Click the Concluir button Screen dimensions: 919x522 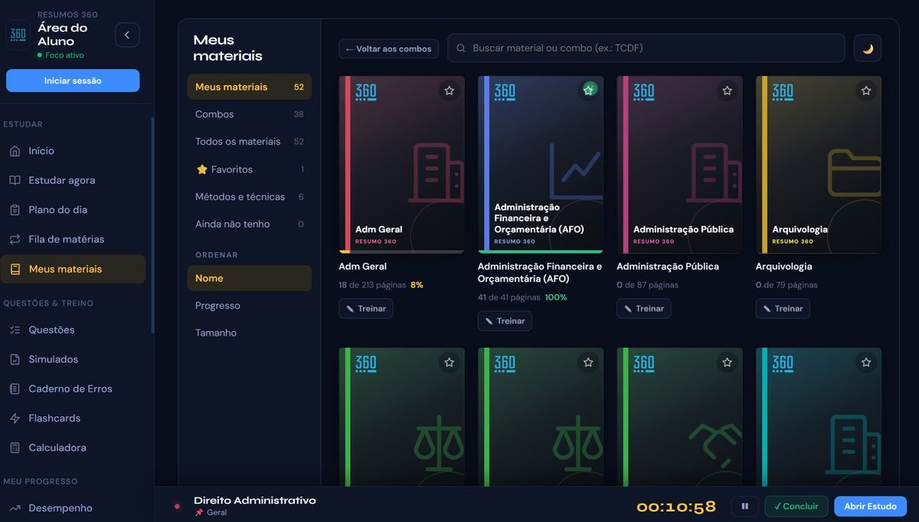click(796, 507)
